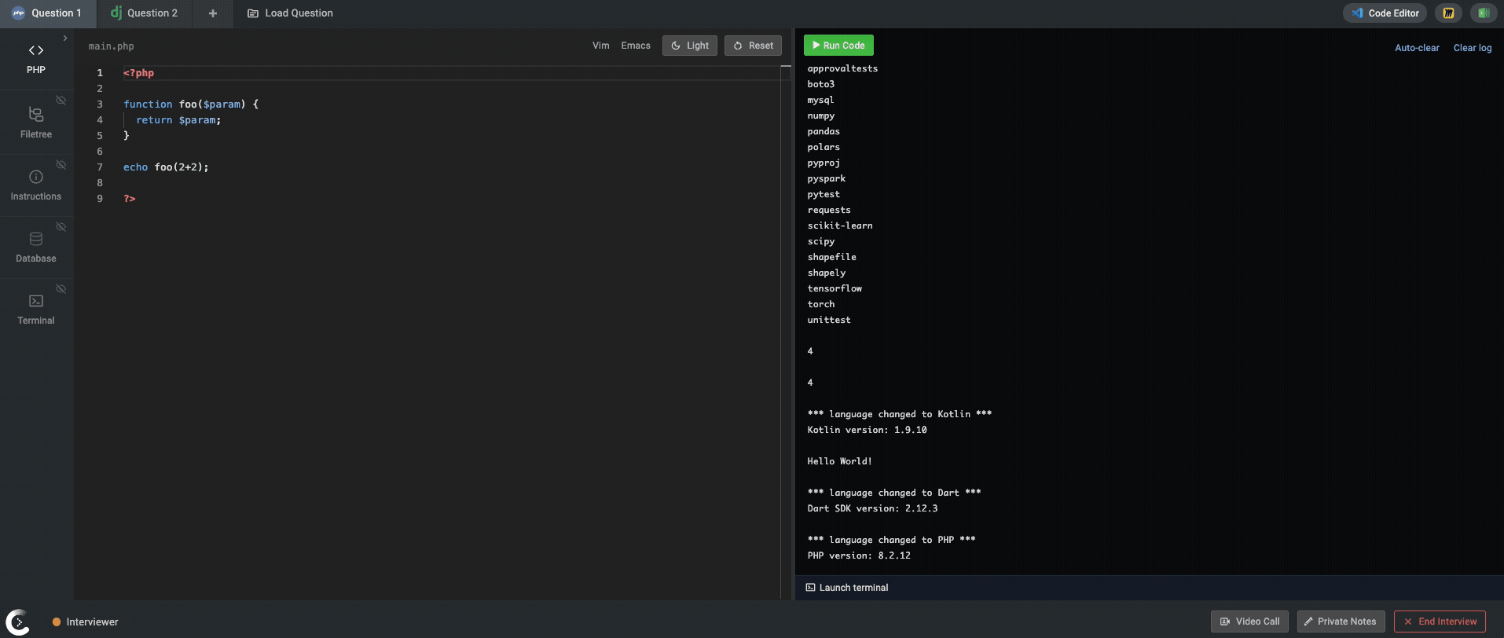The height and width of the screenshot is (638, 1504).
Task: Expand Launch terminal bar
Action: (x=847, y=588)
